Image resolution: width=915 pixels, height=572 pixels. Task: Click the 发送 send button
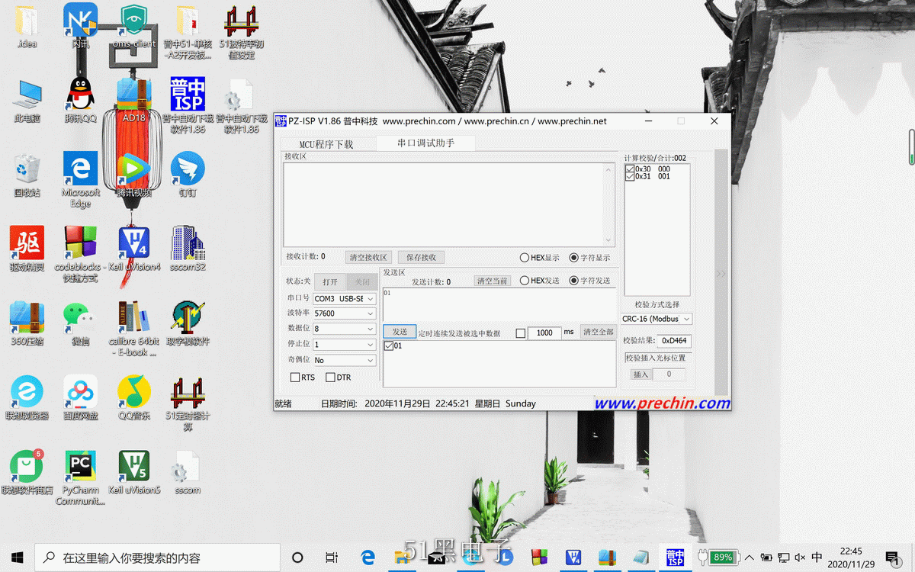point(400,332)
